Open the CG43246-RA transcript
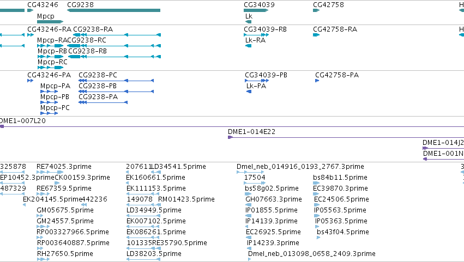The height and width of the screenshot is (262, 464). 31,35
